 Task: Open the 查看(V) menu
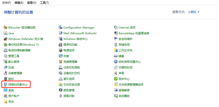click(32, 3)
